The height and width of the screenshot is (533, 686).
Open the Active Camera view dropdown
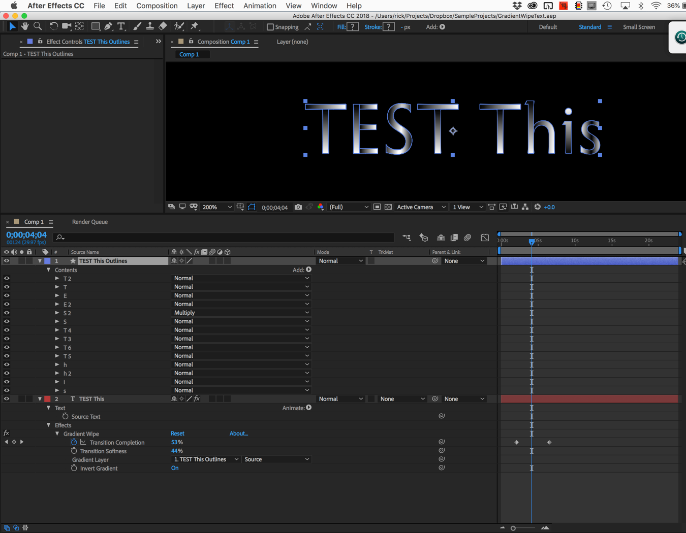(421, 207)
